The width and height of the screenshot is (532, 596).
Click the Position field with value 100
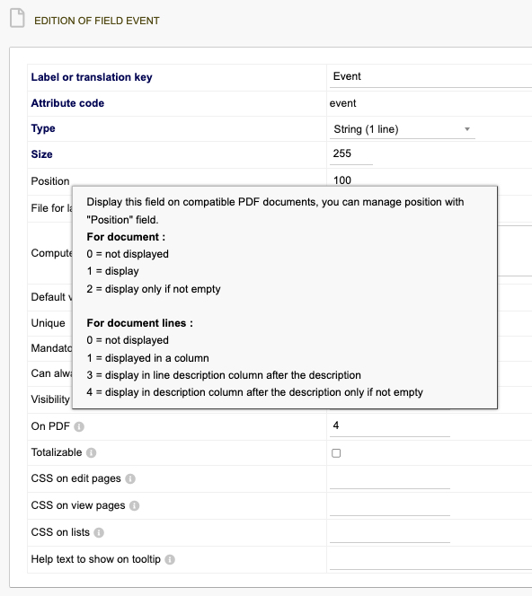tap(350, 180)
